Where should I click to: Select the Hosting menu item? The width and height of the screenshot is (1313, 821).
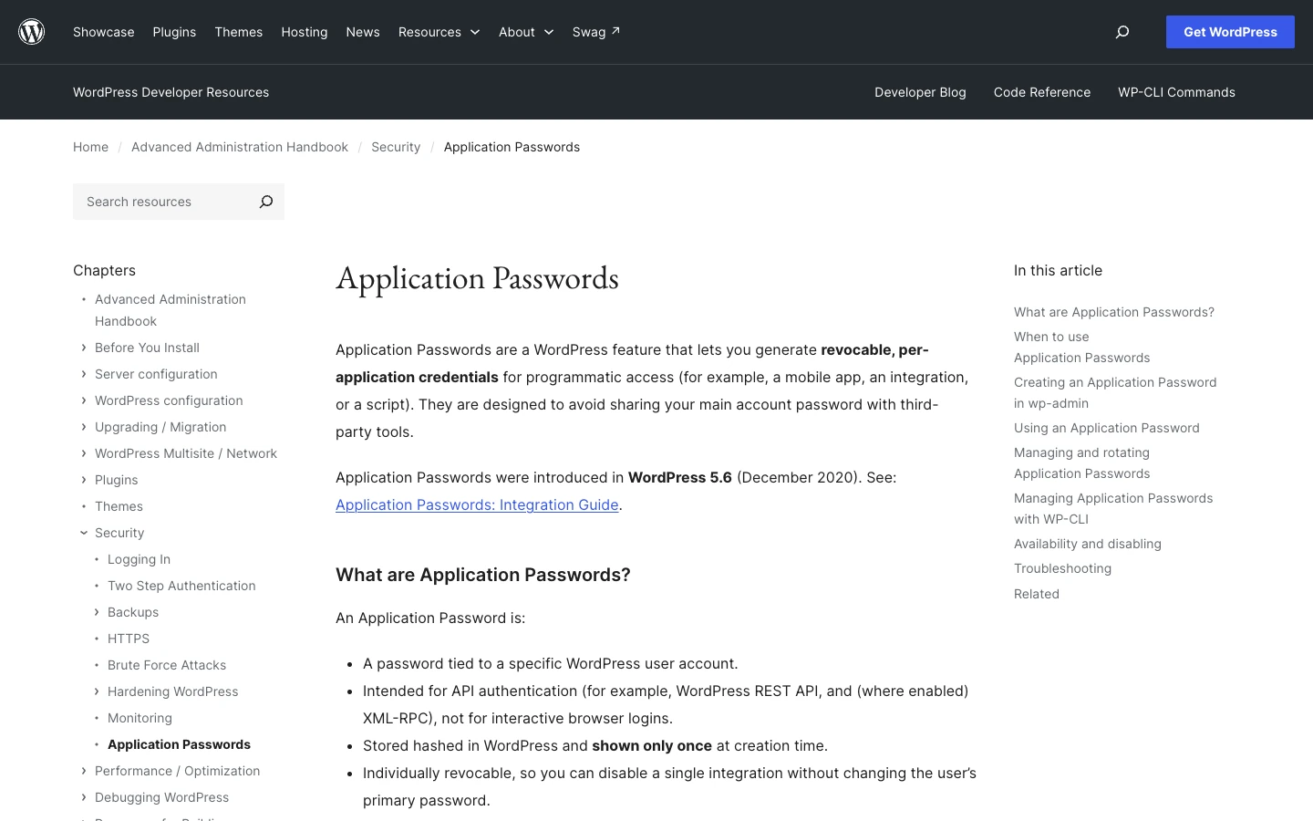click(x=305, y=32)
